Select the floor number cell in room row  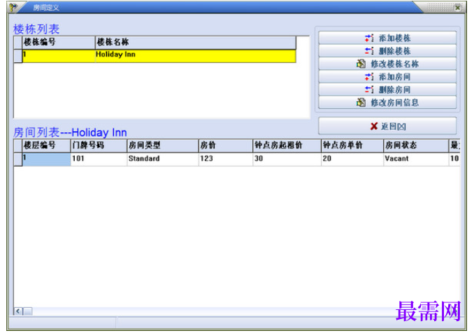coord(46,159)
